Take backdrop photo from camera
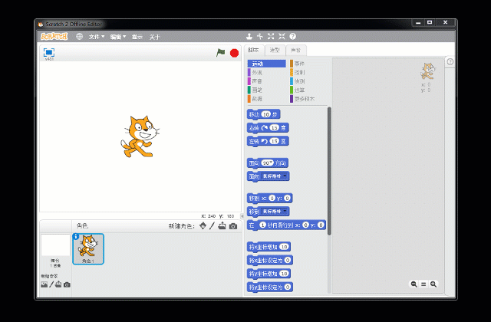 tap(67, 284)
